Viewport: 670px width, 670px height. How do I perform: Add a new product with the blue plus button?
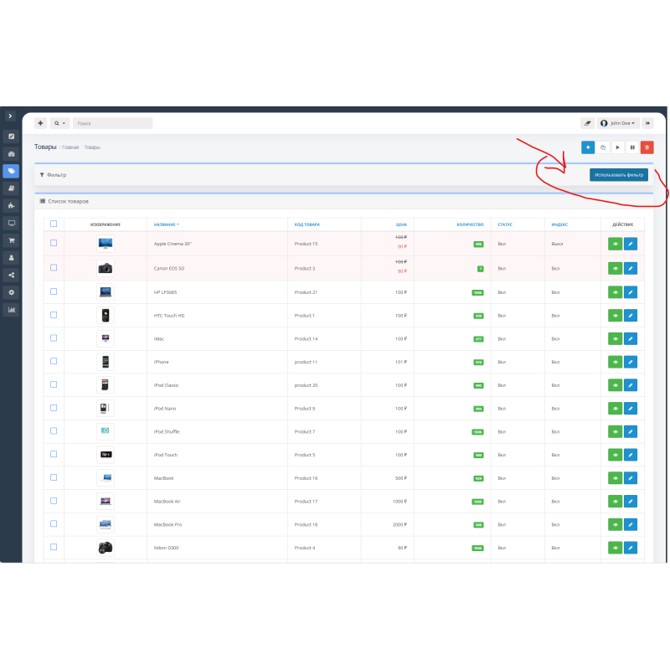coord(588,147)
